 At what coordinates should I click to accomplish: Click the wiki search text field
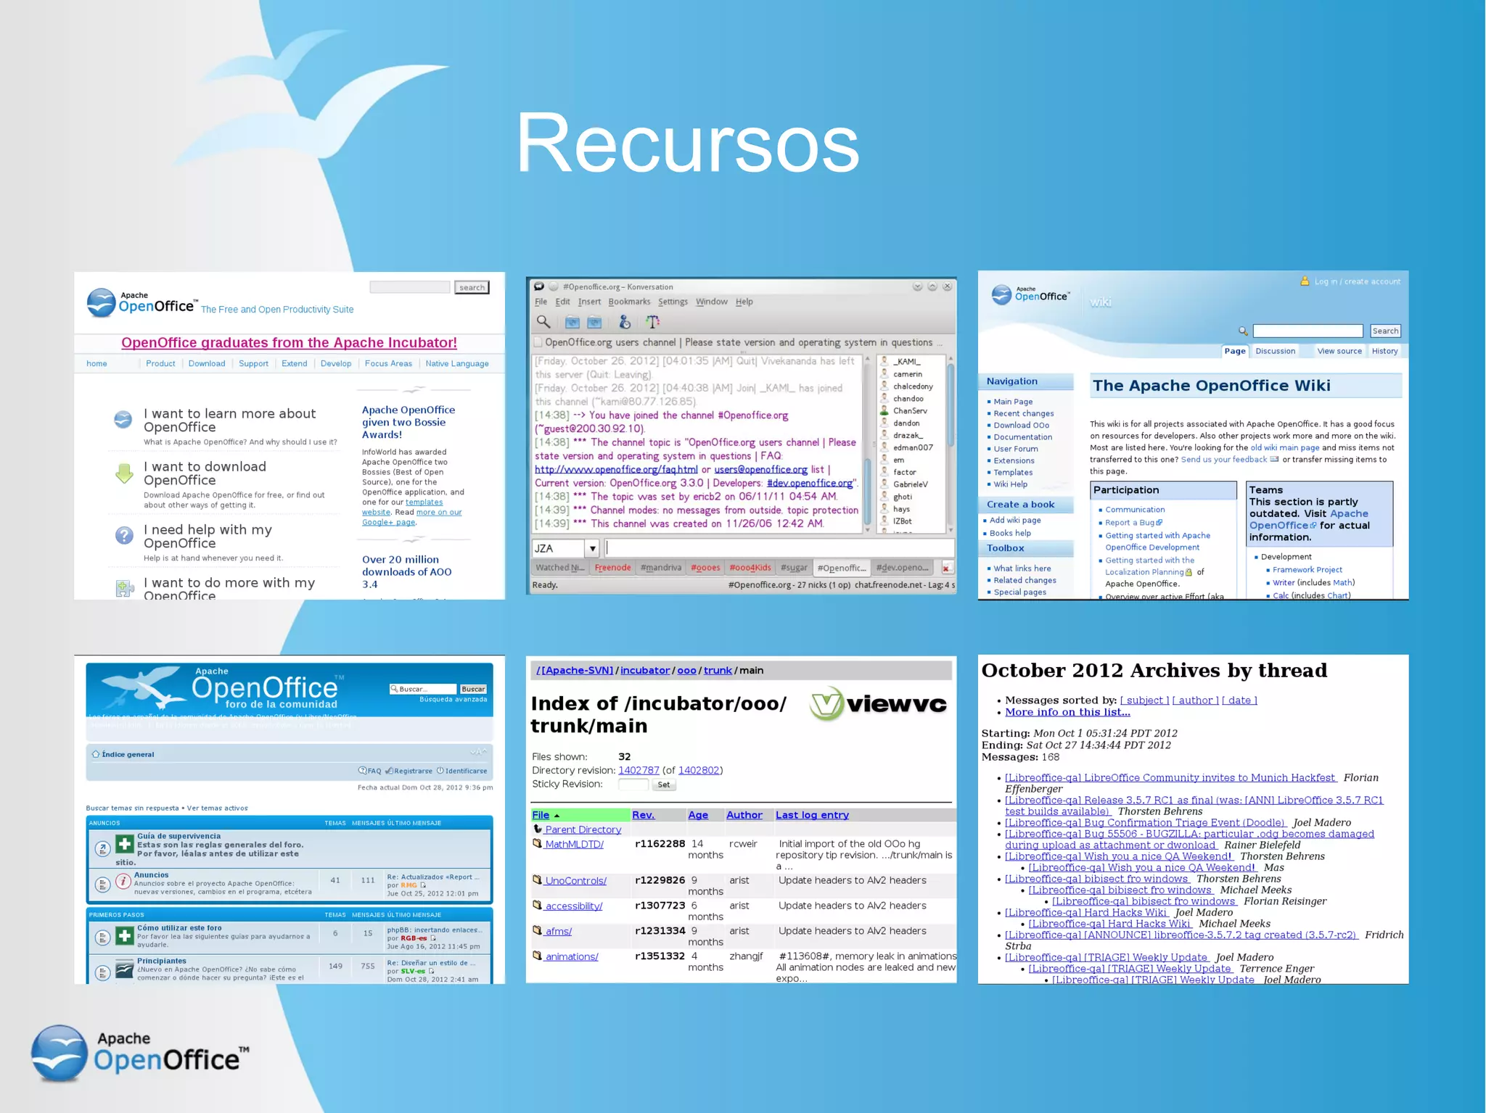(1308, 331)
